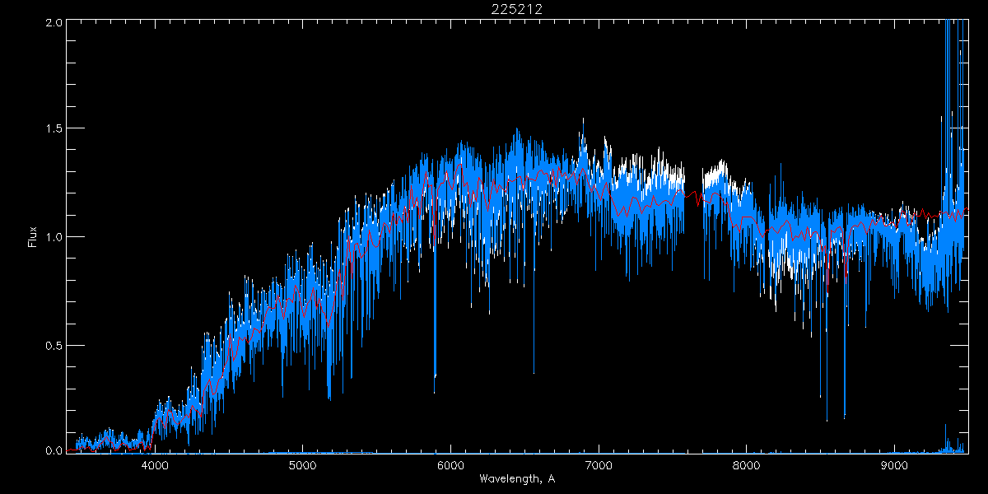
Task: Click the 8000 x-axis tick label
Action: pyautogui.click(x=747, y=465)
